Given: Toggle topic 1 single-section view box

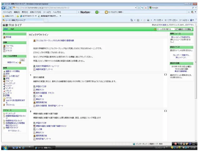Looking at the screenshot, I should (166, 75).
